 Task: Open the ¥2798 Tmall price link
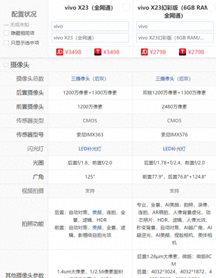pyautogui.click(x=196, y=52)
